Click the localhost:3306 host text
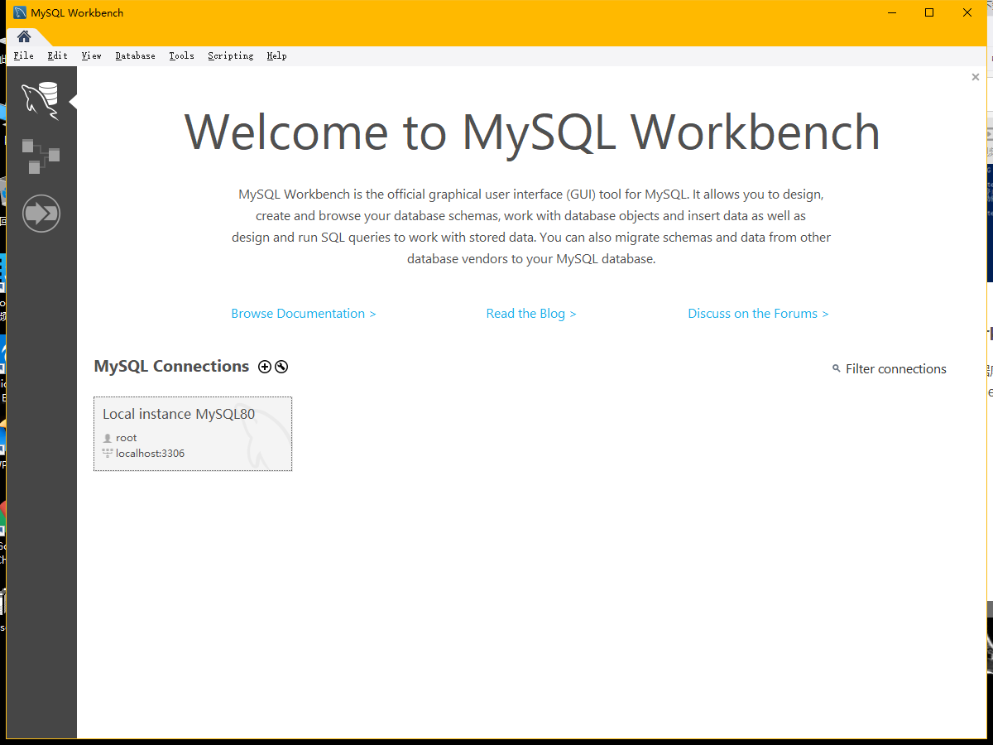 point(151,454)
